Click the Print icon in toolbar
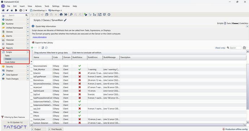249x131 pixels. point(61,14)
